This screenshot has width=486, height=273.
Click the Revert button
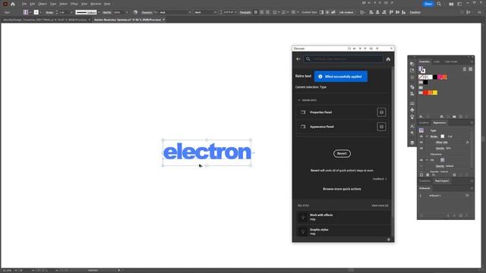(342, 153)
